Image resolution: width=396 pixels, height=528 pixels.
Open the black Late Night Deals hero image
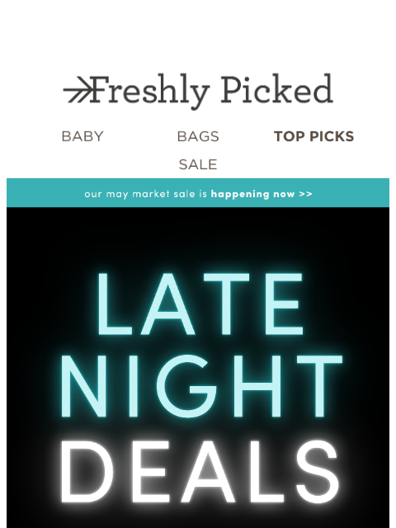[x=198, y=367]
